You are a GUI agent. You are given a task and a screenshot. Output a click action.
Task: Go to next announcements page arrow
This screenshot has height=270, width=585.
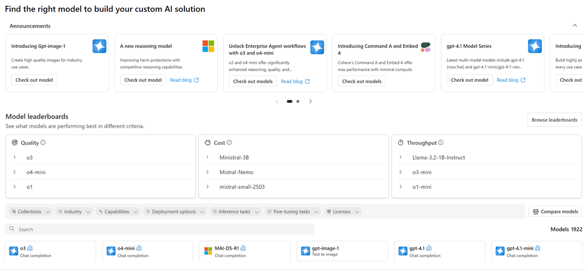pyautogui.click(x=310, y=101)
